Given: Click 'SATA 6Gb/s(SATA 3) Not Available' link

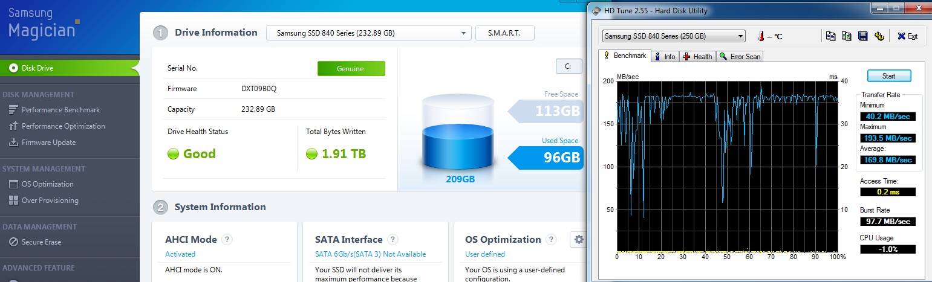Looking at the screenshot, I should tap(371, 254).
